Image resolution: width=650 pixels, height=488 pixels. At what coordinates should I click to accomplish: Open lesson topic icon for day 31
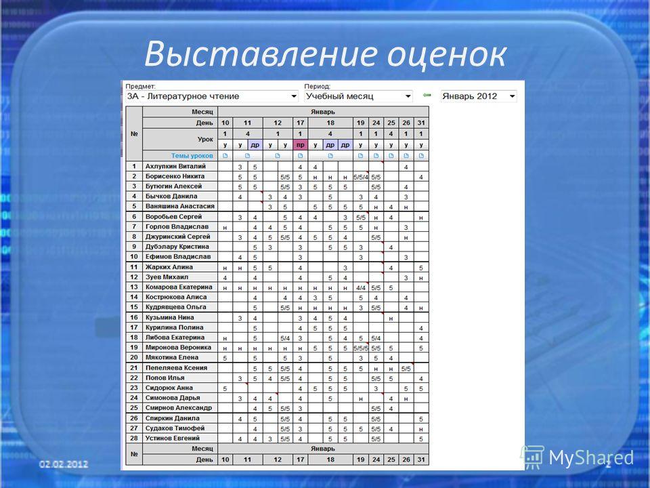(x=421, y=156)
